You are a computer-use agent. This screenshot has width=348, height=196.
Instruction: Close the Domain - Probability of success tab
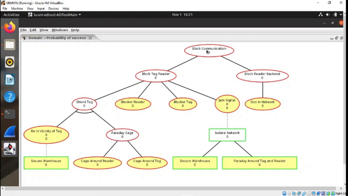(x=90, y=38)
